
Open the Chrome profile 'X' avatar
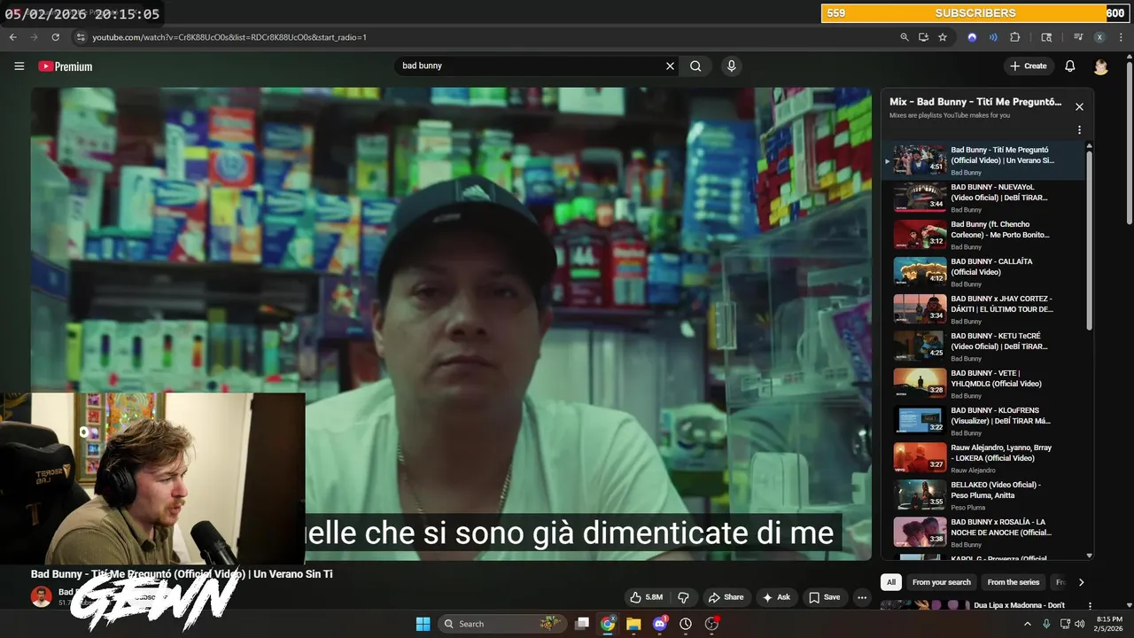[x=1099, y=37]
